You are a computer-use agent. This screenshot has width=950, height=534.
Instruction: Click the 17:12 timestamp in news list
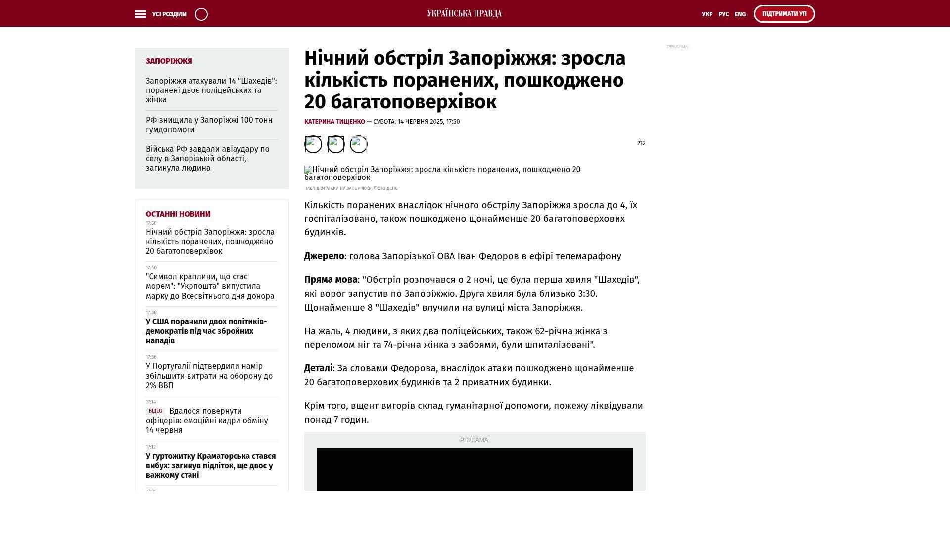point(151,447)
